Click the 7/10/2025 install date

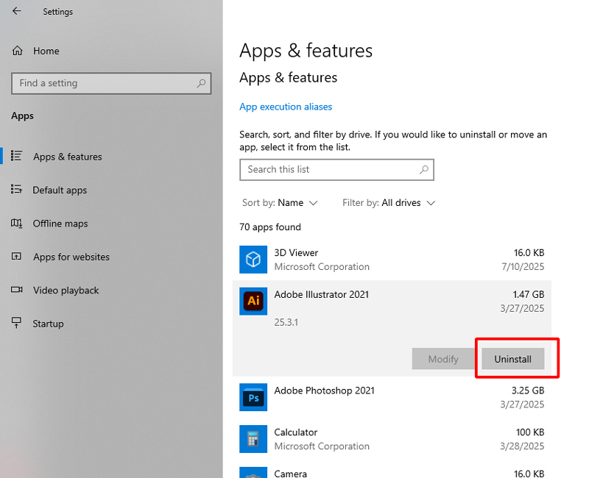pos(523,267)
